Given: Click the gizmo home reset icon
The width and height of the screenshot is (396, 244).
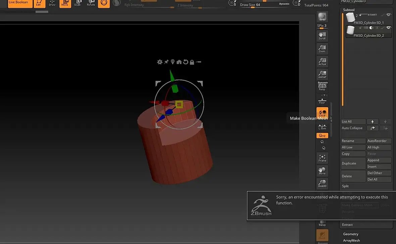Looking at the screenshot, I should tap(179, 62).
